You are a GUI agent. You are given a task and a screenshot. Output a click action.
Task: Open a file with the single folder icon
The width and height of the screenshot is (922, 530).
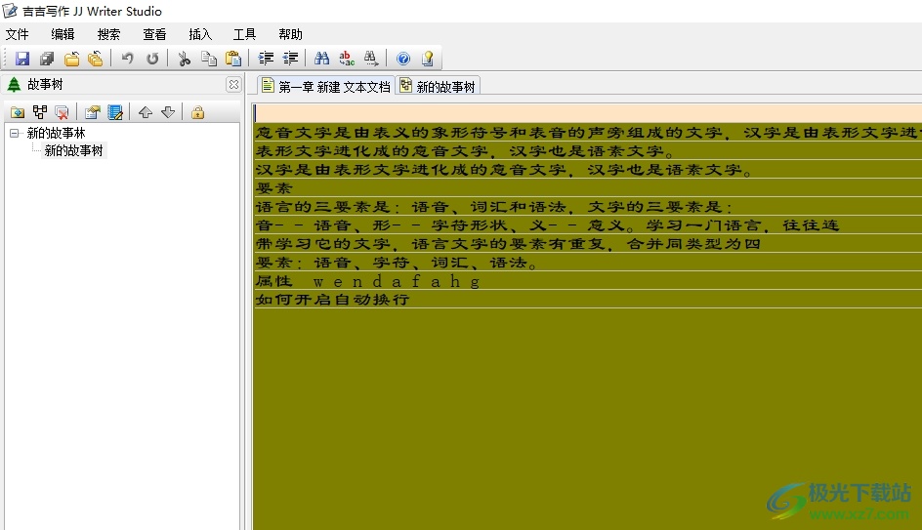(x=71, y=59)
